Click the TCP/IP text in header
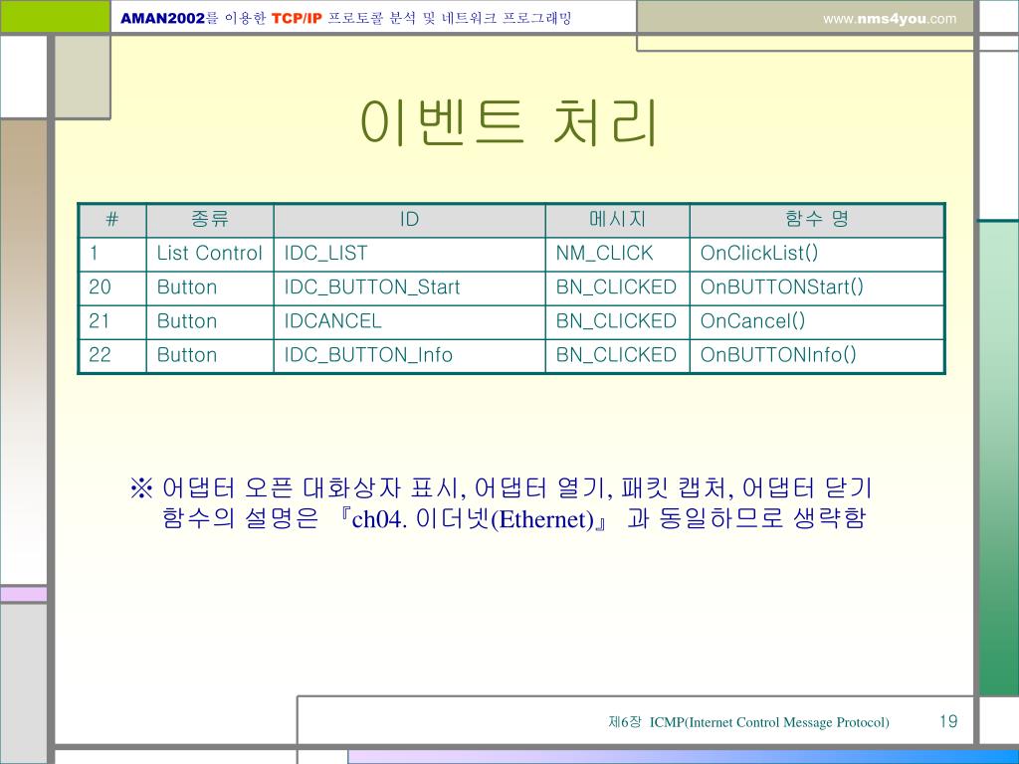 point(297,18)
